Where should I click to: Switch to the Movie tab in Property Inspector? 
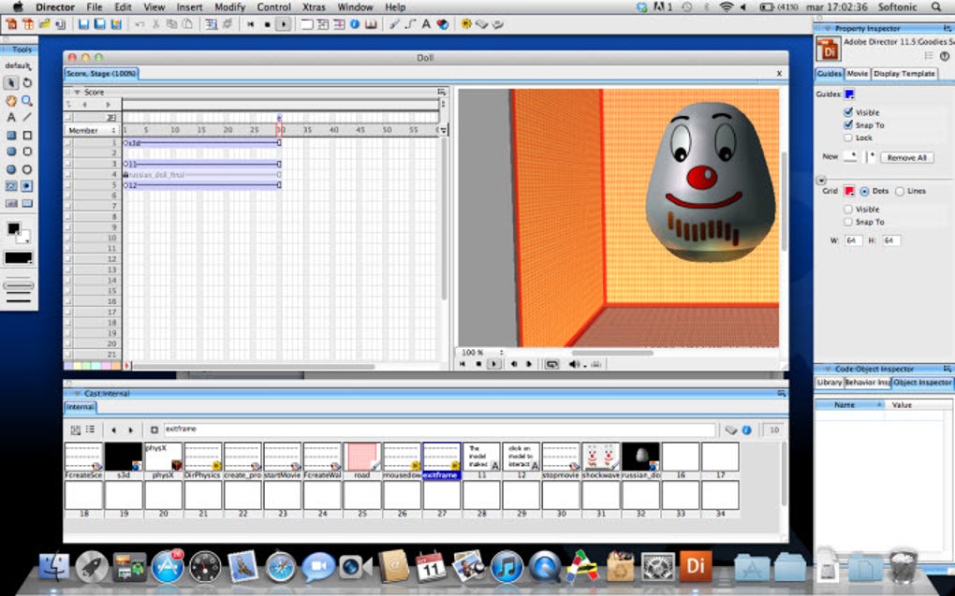click(x=857, y=74)
